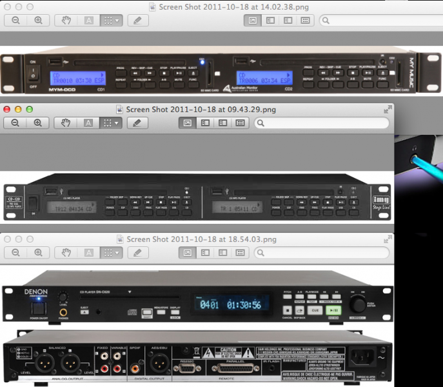
Task: Pick rectangular Select tool in 09.43.29 window
Action: click(107, 123)
